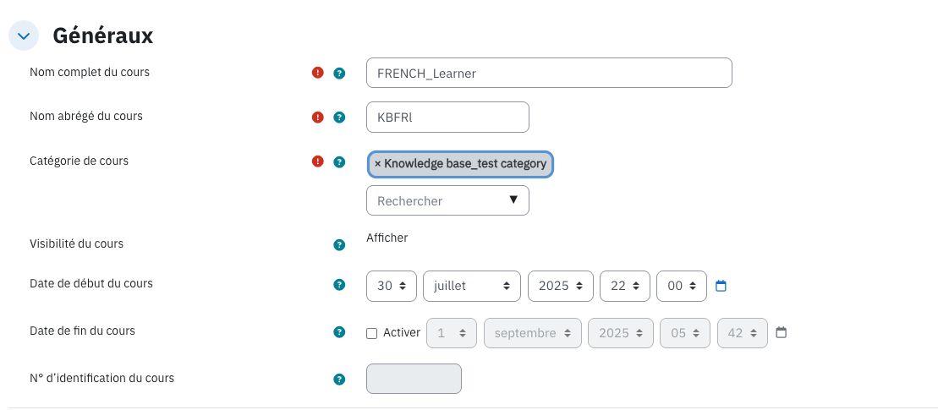
Task: Open calendar picker for course start date
Action: 721,286
